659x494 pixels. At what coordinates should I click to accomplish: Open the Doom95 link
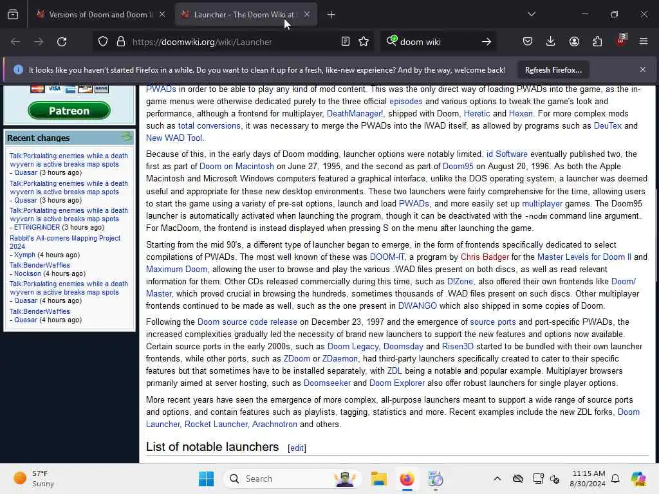click(458, 167)
